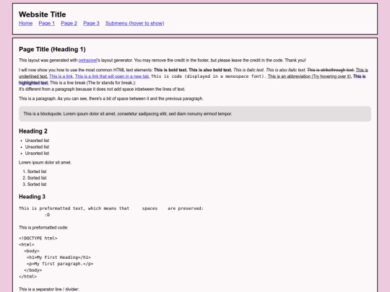Click the preformatted text line with spaces
This screenshot has width=390, height=292.
pyautogui.click(x=111, y=208)
